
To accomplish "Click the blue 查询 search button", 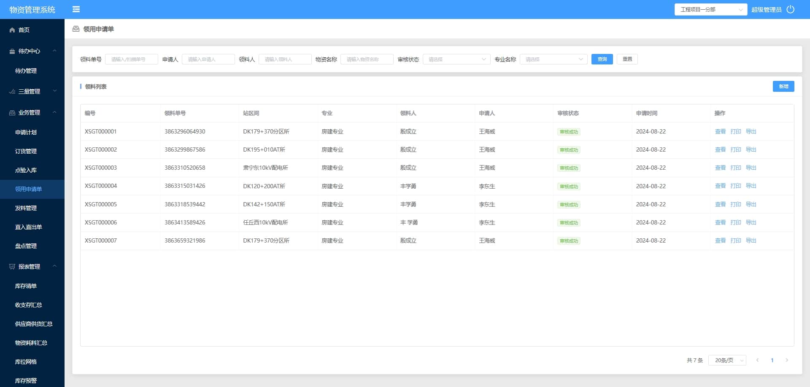I will pyautogui.click(x=602, y=59).
